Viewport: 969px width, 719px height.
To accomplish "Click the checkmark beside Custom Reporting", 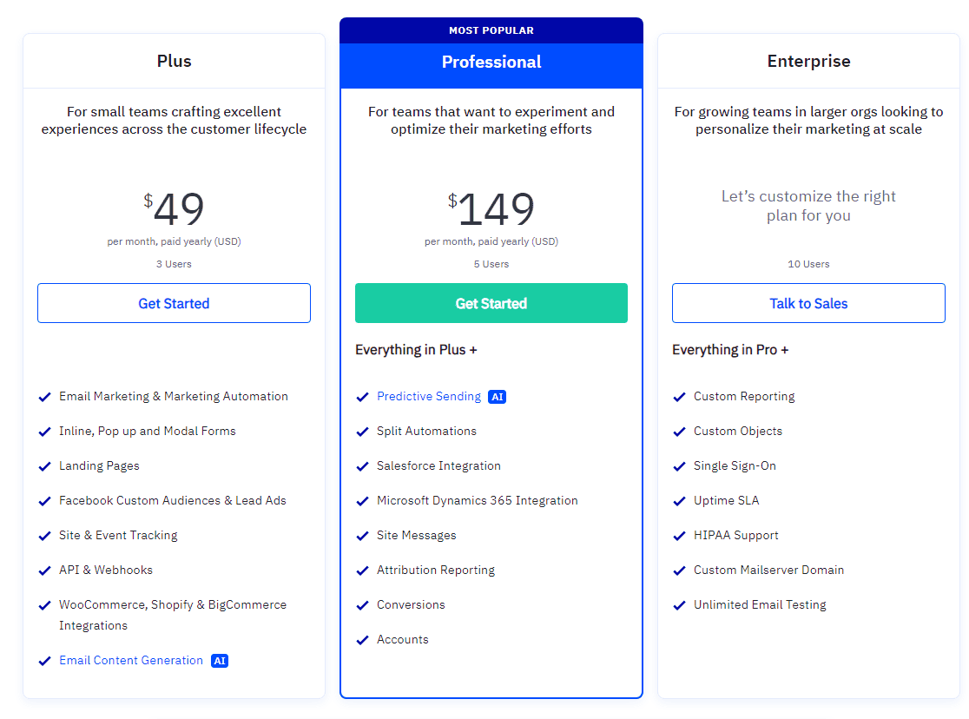I will (x=680, y=397).
